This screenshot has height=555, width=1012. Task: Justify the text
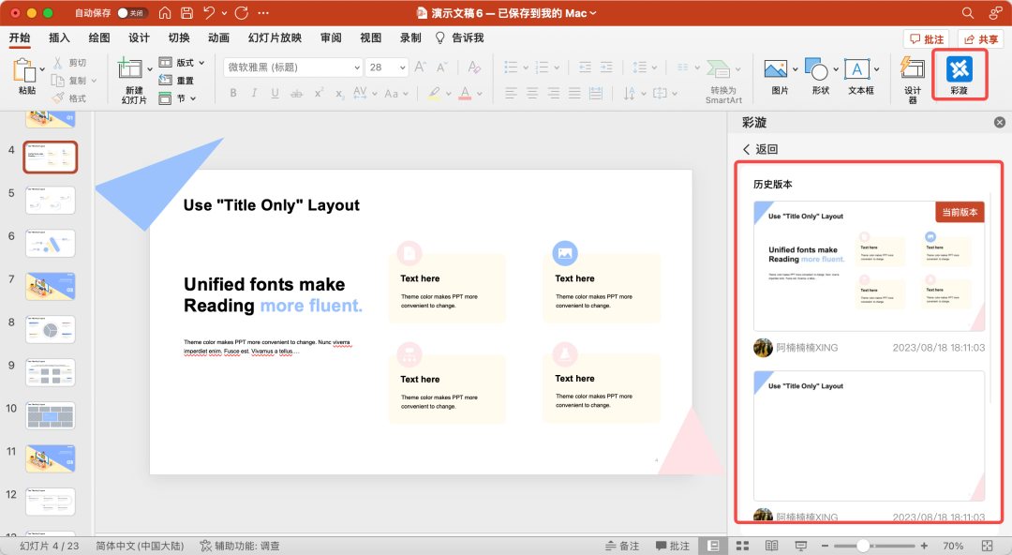pyautogui.click(x=575, y=94)
